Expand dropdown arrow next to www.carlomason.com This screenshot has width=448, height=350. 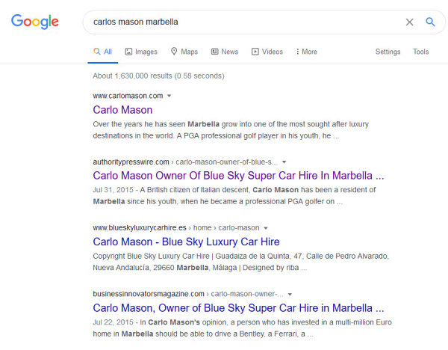click(169, 96)
